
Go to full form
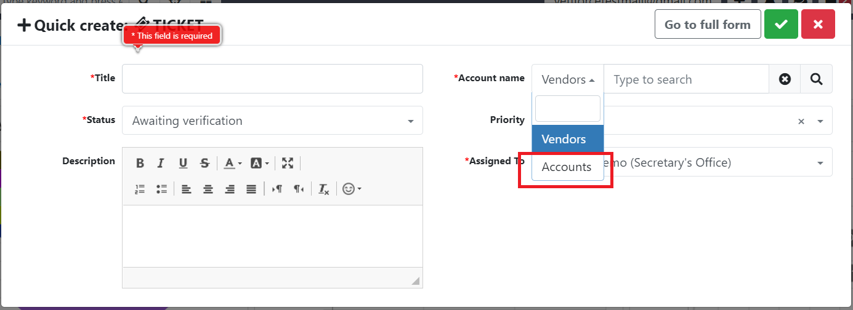point(708,25)
